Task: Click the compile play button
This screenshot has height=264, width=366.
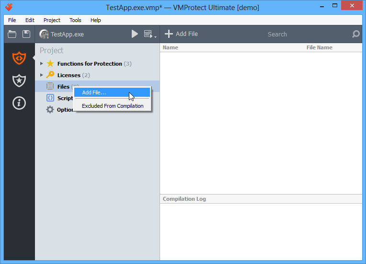Action: (x=135, y=34)
